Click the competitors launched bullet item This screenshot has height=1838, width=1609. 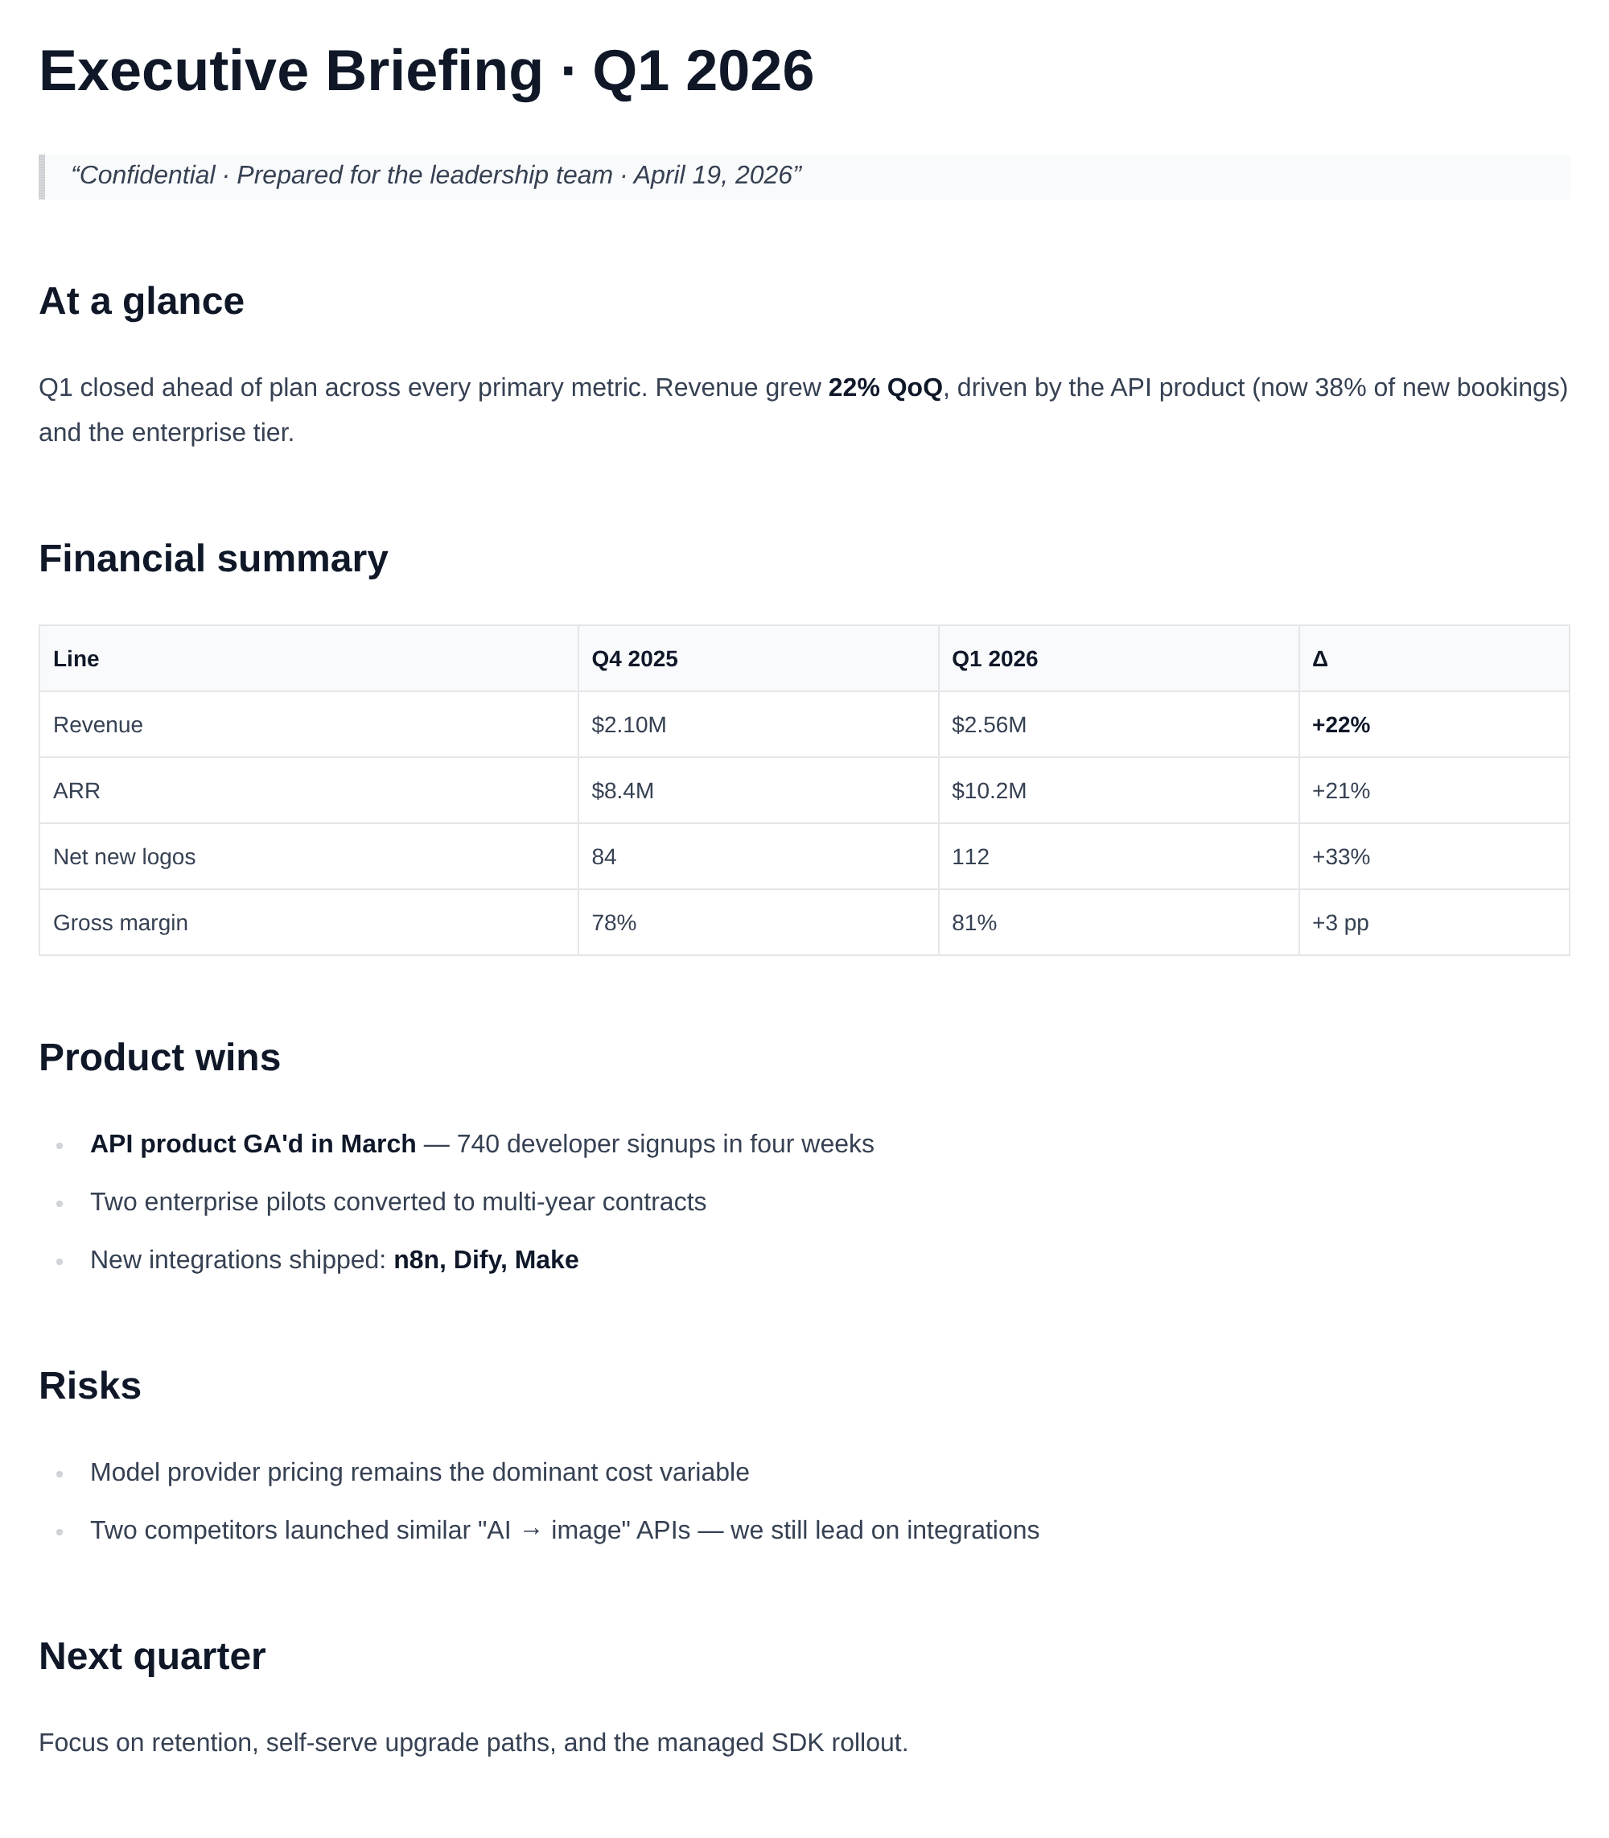564,1530
